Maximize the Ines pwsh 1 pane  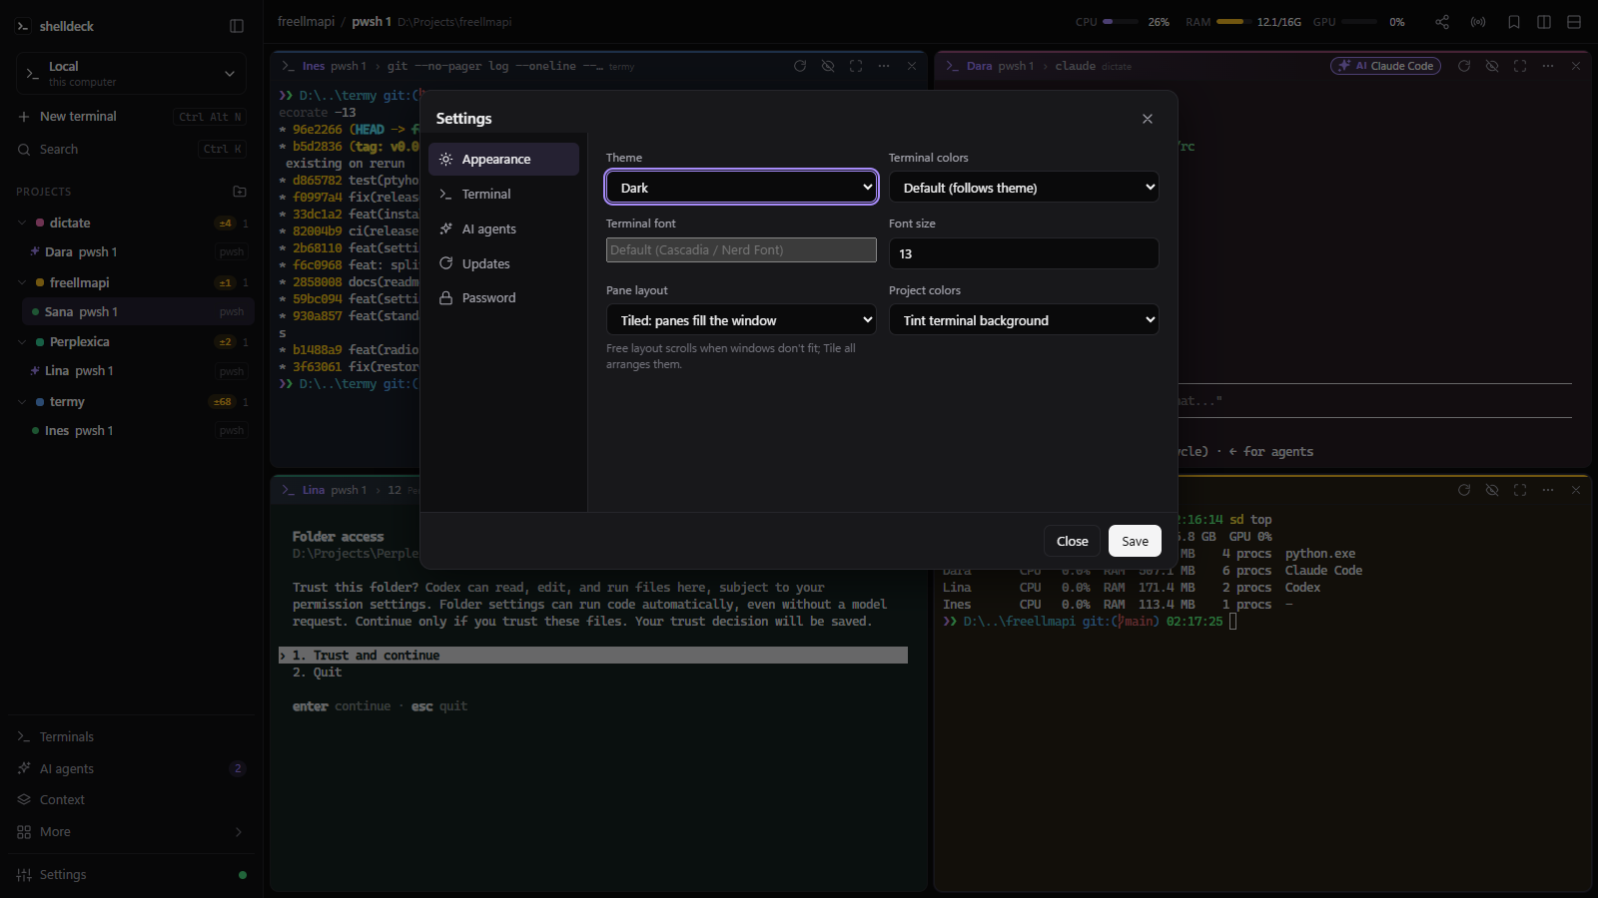(x=856, y=66)
